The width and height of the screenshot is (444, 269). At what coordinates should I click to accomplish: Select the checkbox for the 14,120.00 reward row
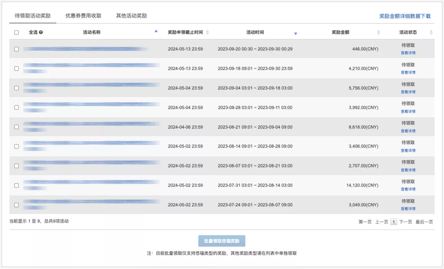(16, 185)
